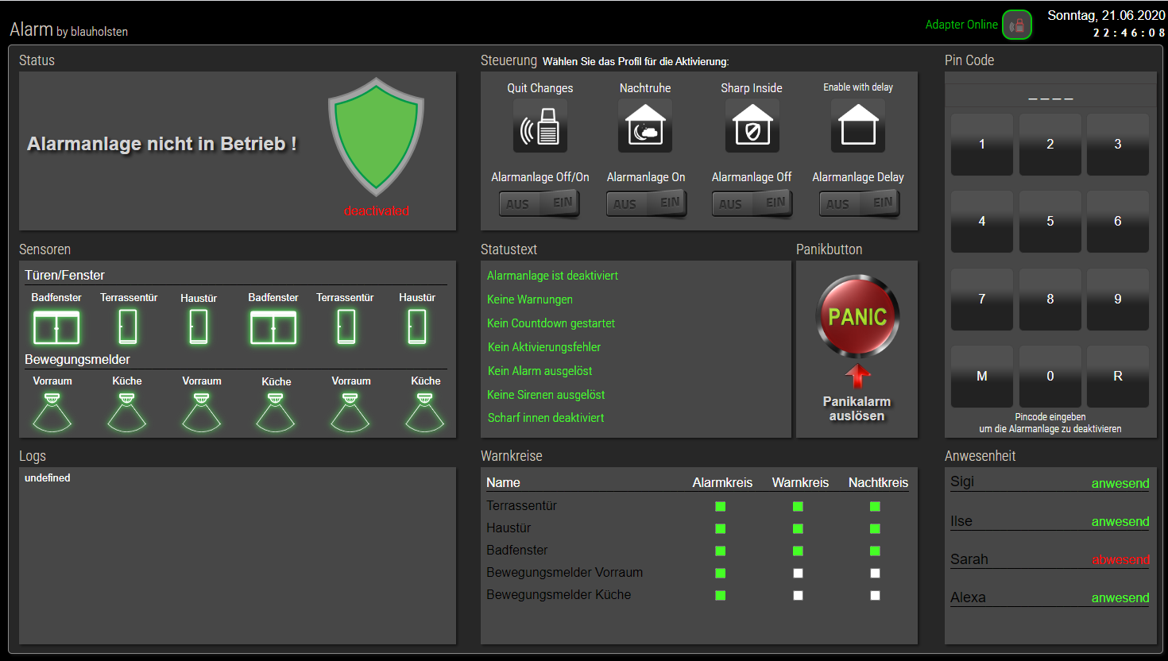Click the pin code display field
Image resolution: width=1168 pixels, height=661 pixels.
tap(1050, 95)
